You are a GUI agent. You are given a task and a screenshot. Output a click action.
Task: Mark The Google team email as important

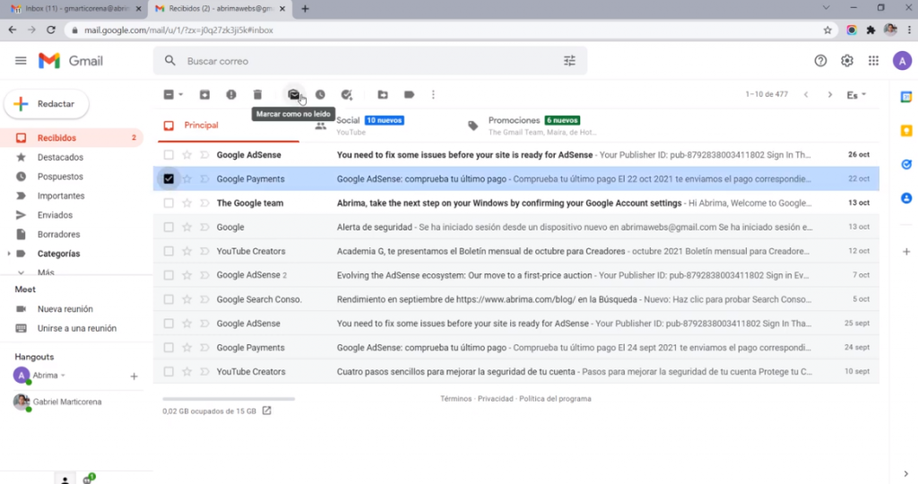coord(204,203)
